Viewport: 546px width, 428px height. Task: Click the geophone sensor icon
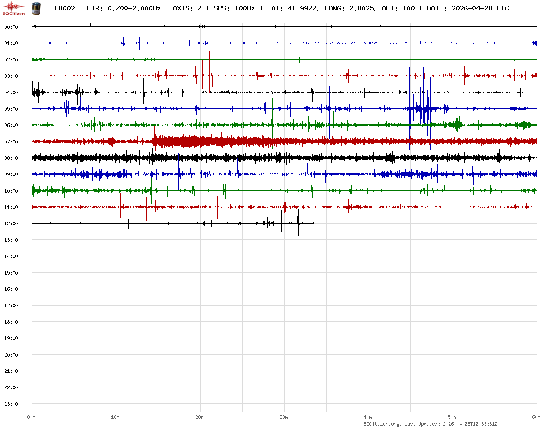click(36, 8)
